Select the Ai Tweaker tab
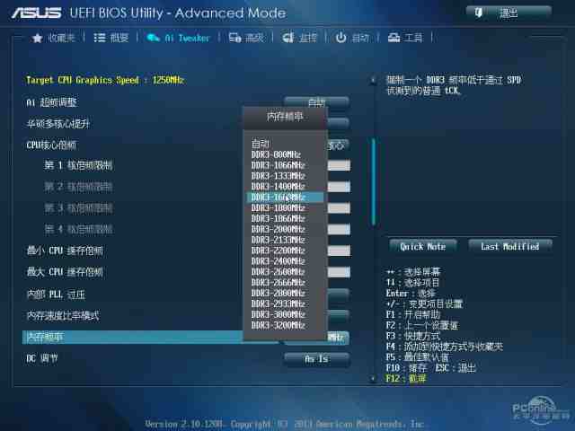This screenshot has height=431, width=575. click(x=178, y=38)
